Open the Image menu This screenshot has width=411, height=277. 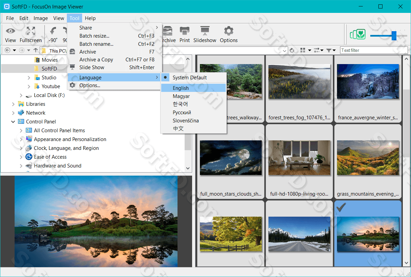pos(41,18)
